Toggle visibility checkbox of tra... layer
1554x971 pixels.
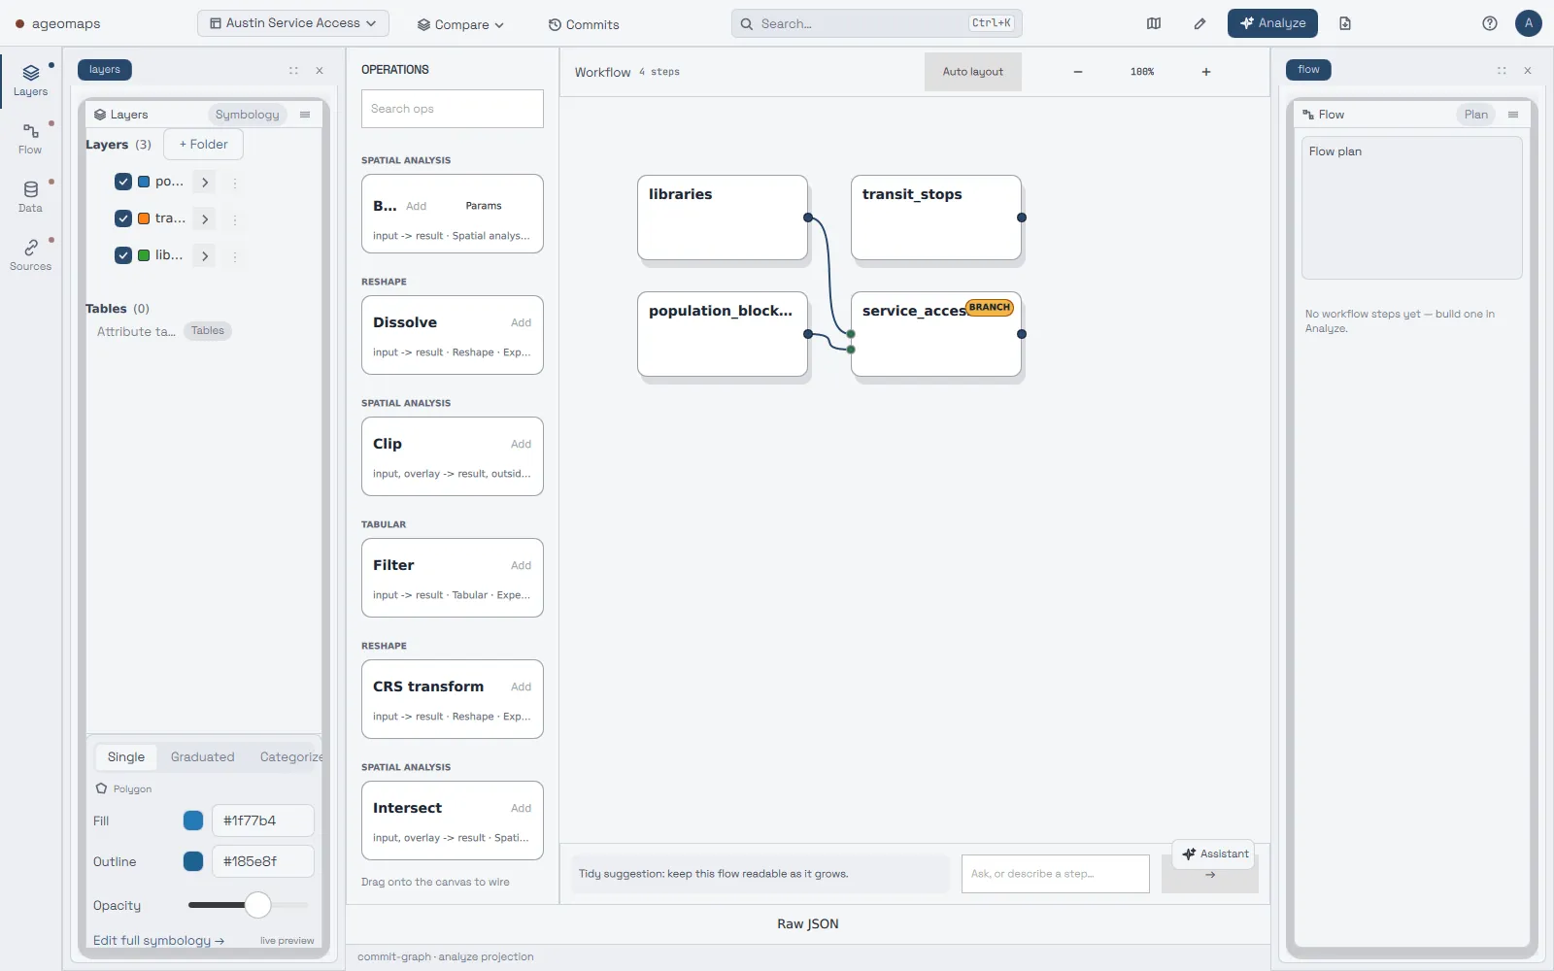123,218
